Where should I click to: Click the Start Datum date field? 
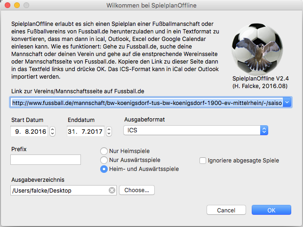[x=29, y=132]
